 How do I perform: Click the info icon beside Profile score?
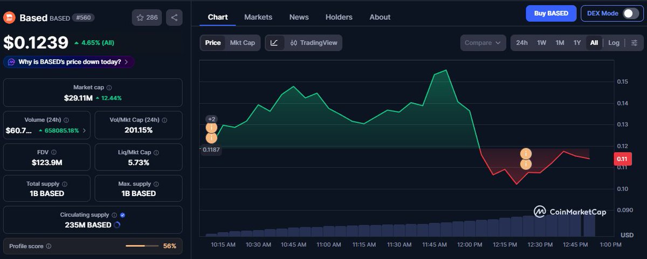coord(49,246)
